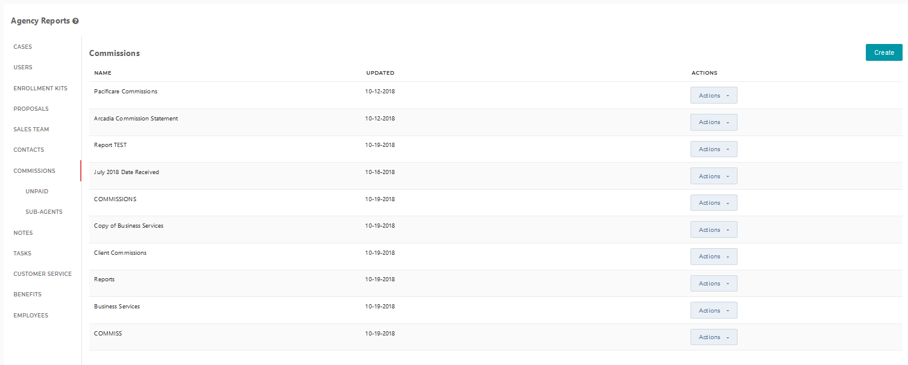Click July 2018 Date Received name
The image size is (908, 365).
point(127,172)
